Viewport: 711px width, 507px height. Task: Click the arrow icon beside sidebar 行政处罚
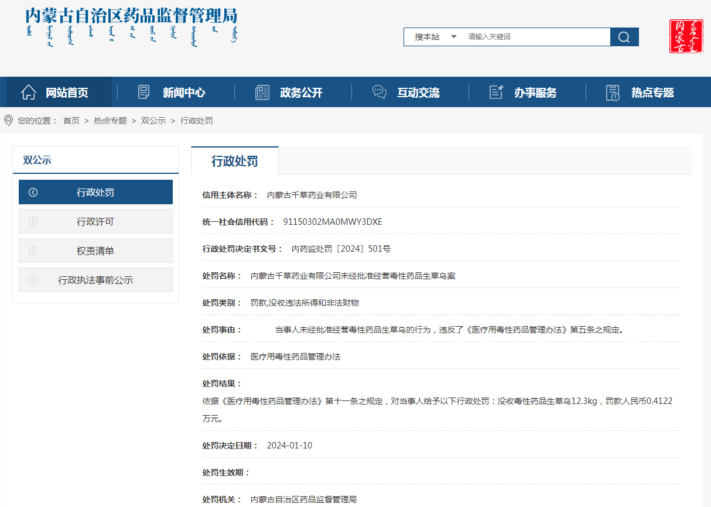[33, 192]
